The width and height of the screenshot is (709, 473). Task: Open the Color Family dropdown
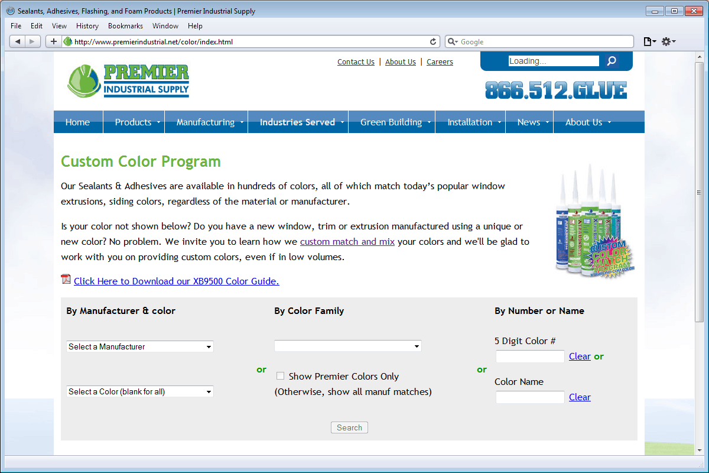(348, 346)
